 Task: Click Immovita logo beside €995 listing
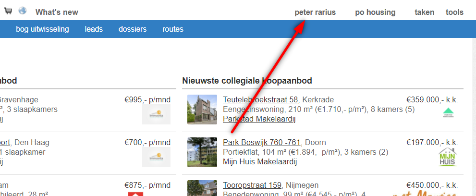(x=156, y=114)
